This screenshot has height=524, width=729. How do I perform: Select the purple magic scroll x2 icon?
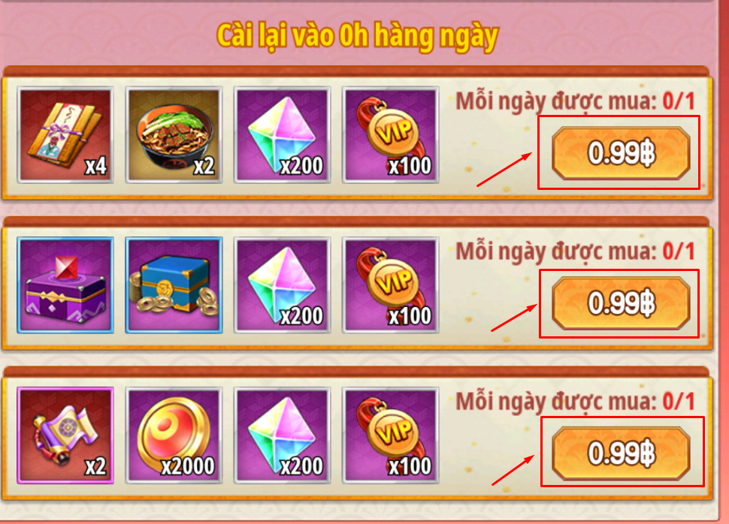click(65, 435)
